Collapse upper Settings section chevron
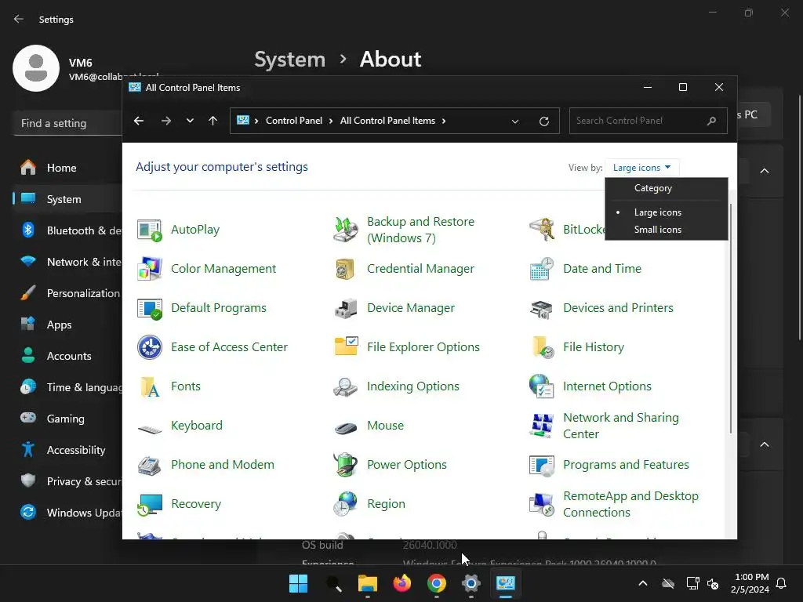Image resolution: width=803 pixels, height=602 pixels. point(764,171)
